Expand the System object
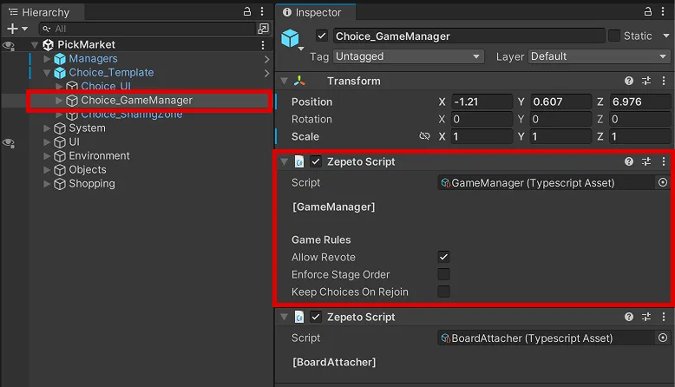Viewport: 675px width, 387px height. (x=47, y=128)
